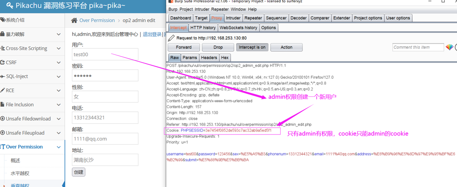Switch to the Hex view tab
457x187 pixels.
pyautogui.click(x=225, y=58)
